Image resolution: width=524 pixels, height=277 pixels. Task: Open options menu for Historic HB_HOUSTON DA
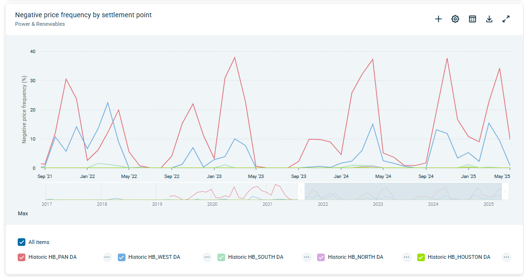click(x=506, y=257)
